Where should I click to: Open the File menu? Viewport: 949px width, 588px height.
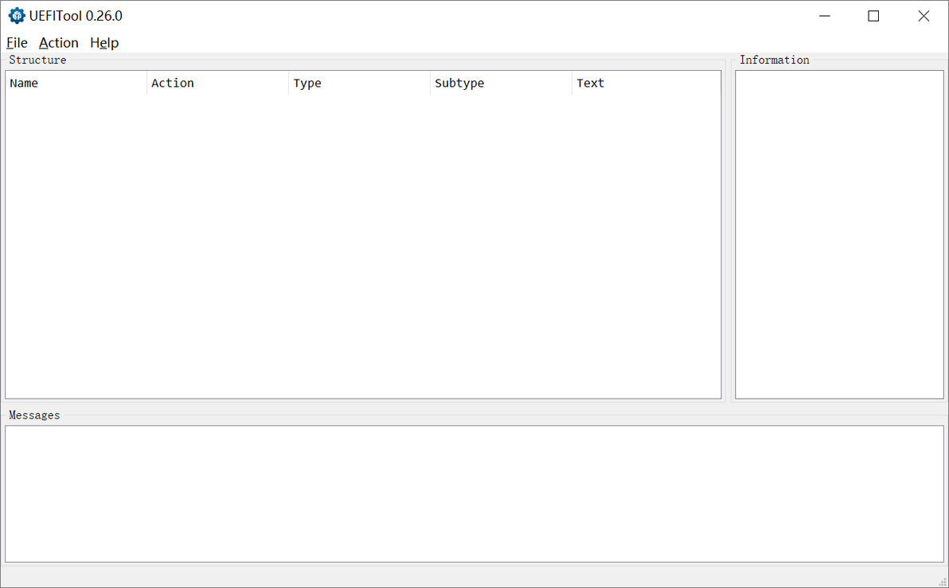click(17, 43)
